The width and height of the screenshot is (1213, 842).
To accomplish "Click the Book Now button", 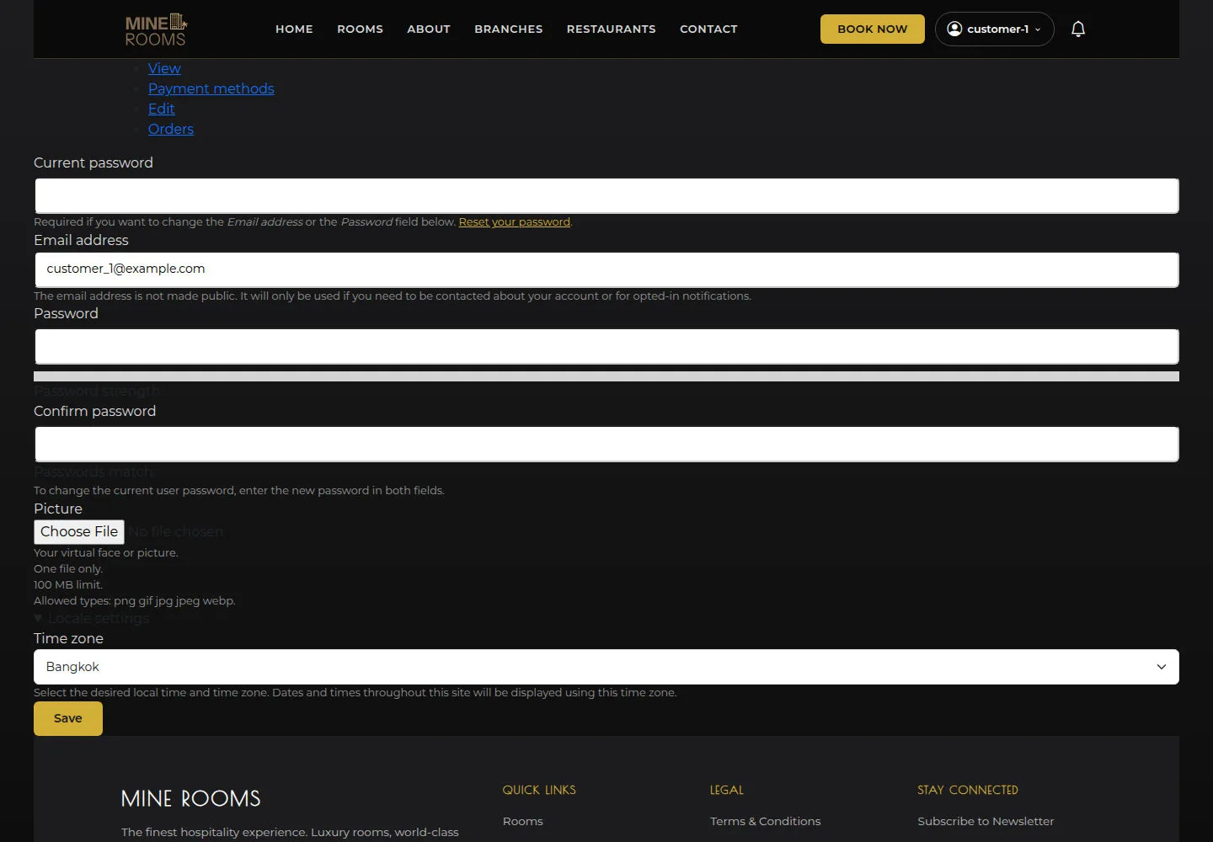I will click(873, 29).
